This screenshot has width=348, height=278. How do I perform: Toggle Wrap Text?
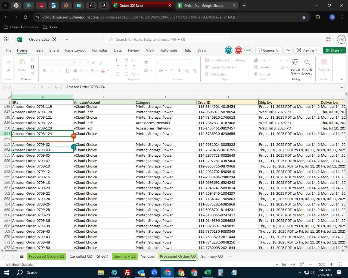(146, 63)
